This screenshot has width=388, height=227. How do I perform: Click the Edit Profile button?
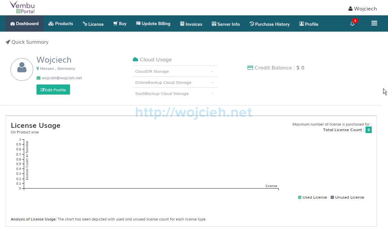[53, 90]
